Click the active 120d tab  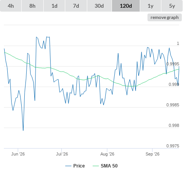pos(126,6)
